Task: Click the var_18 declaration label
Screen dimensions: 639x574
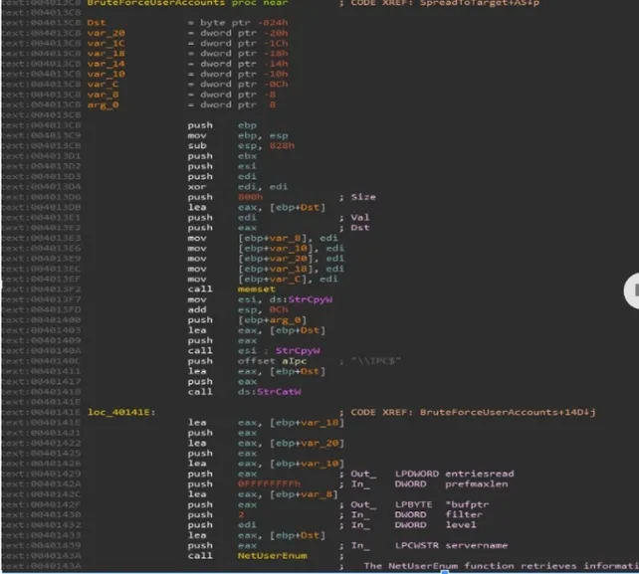Action: 106,54
